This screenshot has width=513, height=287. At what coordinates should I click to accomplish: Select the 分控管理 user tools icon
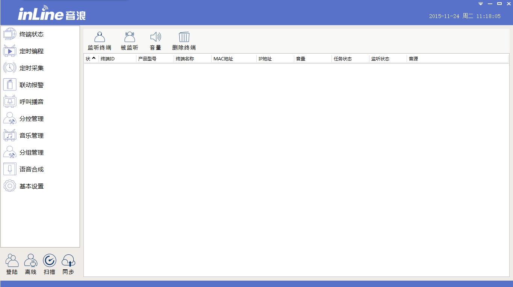tap(10, 119)
